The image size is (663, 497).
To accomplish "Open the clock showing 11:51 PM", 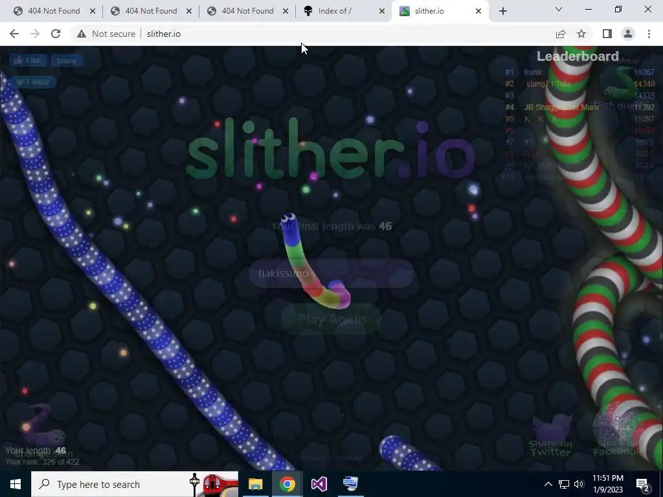I will [607, 484].
